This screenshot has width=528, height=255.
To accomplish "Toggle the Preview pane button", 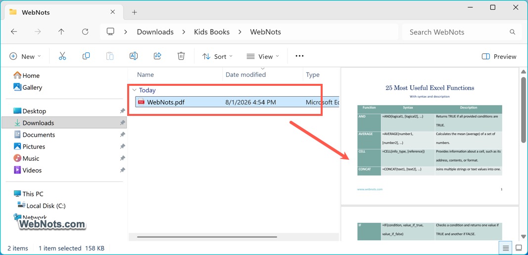I will click(x=499, y=56).
